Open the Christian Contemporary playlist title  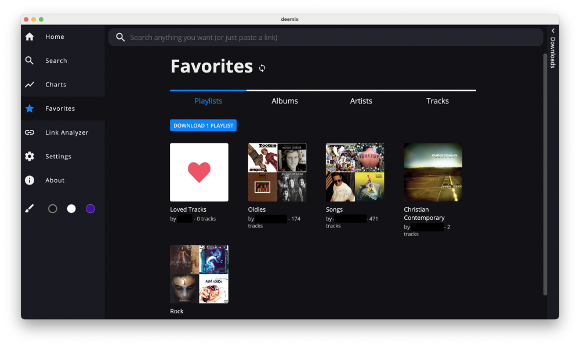[x=424, y=214]
